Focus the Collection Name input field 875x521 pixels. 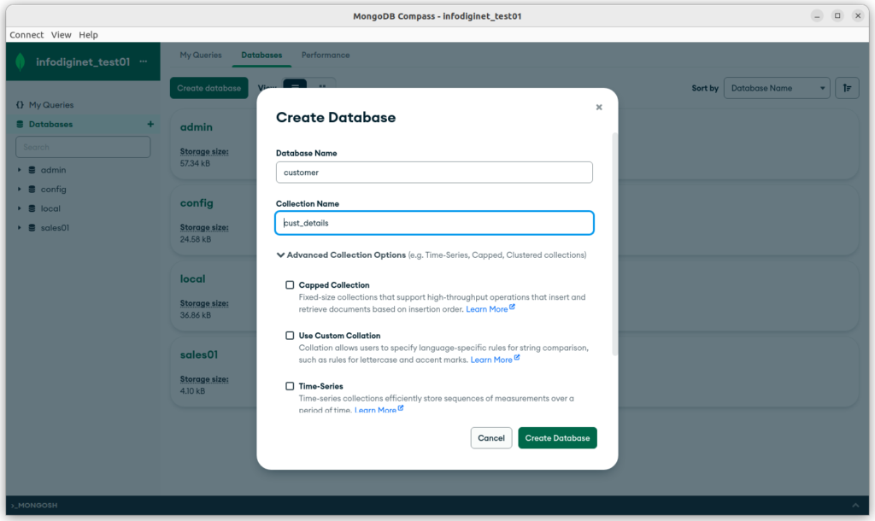click(x=434, y=223)
